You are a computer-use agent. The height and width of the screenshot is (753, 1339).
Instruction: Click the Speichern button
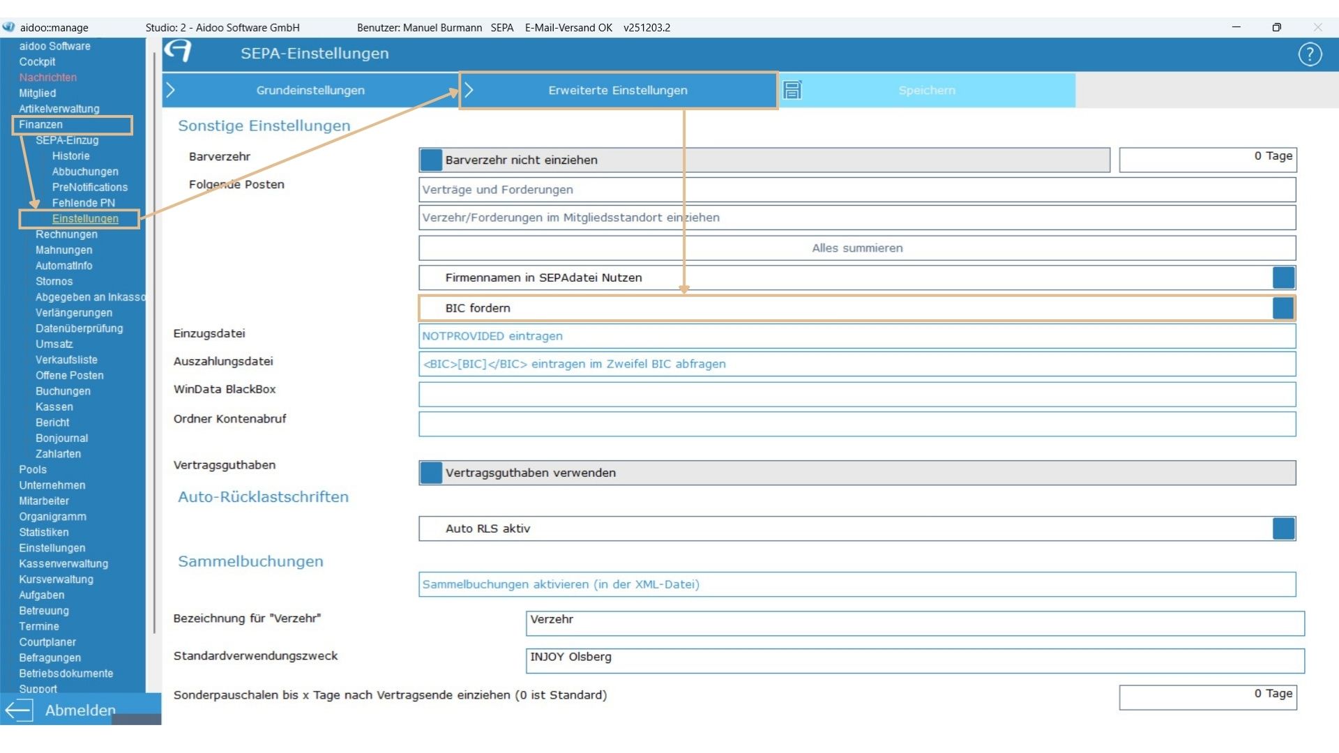coord(926,91)
